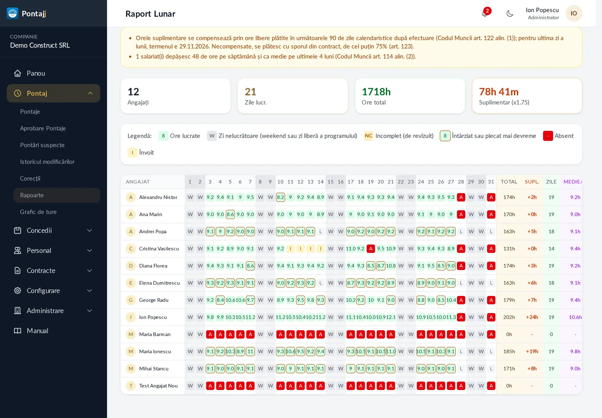Click Test Angajat Nou row name
Viewport: 602px width, 418px height.
(x=158, y=386)
